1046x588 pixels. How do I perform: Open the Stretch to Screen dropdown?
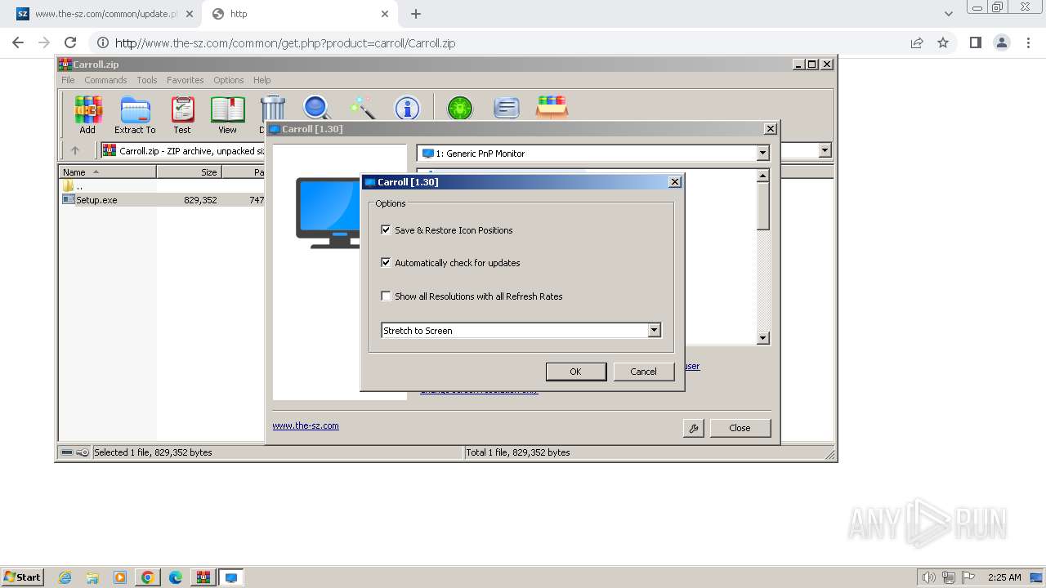[654, 331]
